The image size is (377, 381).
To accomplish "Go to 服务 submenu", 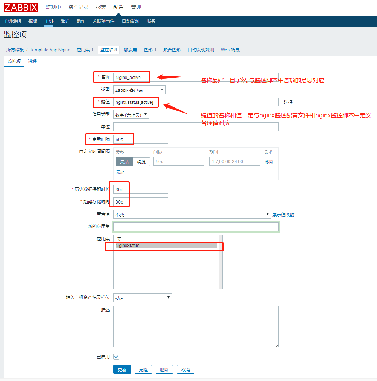I will tap(151, 21).
